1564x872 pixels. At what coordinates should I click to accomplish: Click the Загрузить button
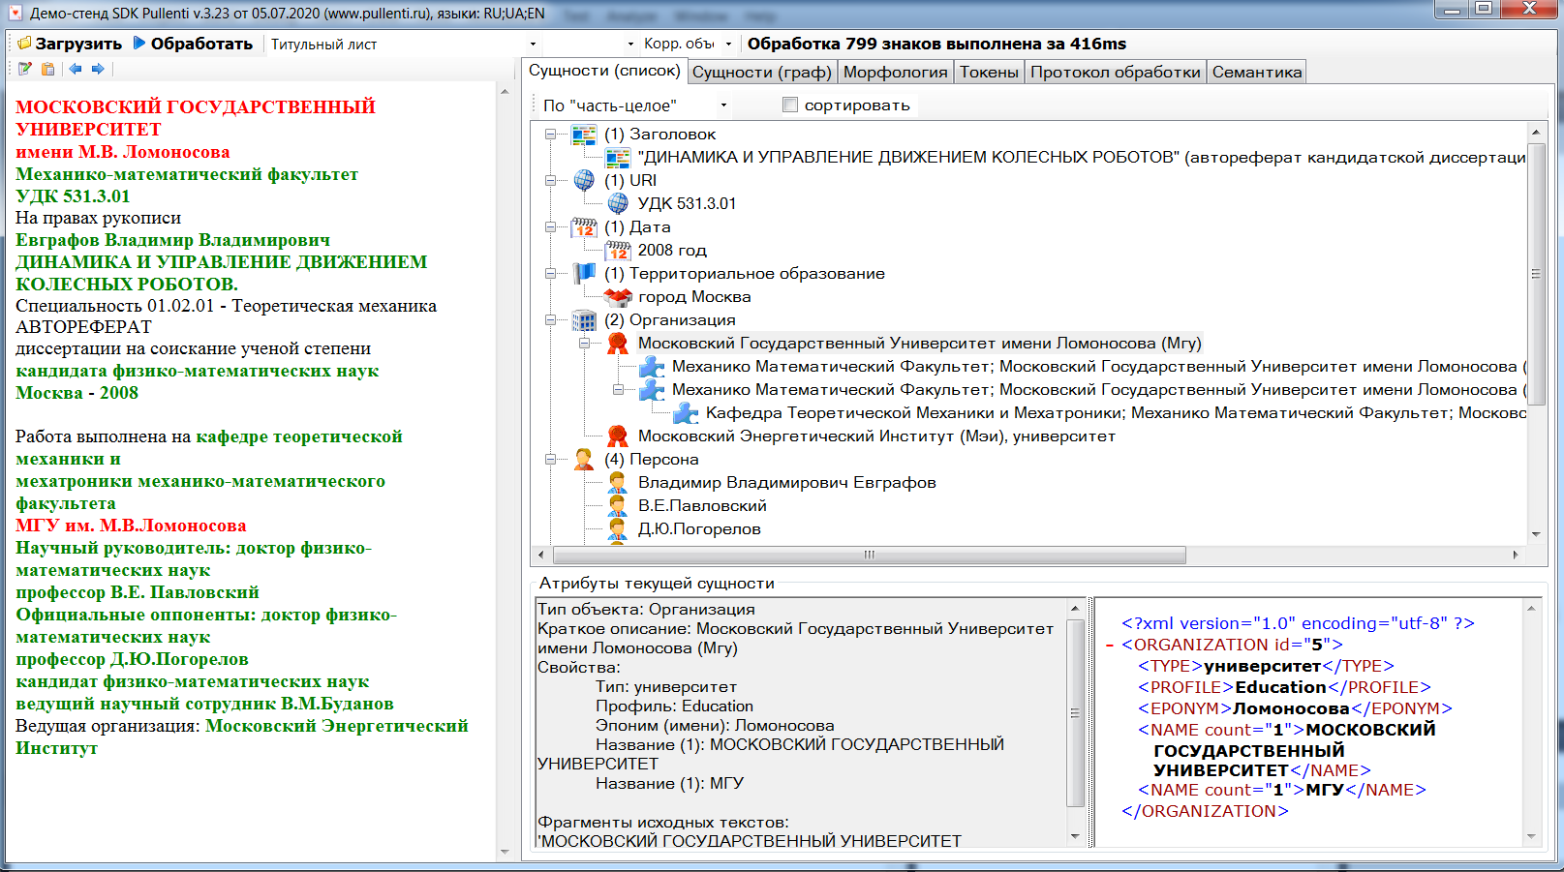(x=69, y=44)
